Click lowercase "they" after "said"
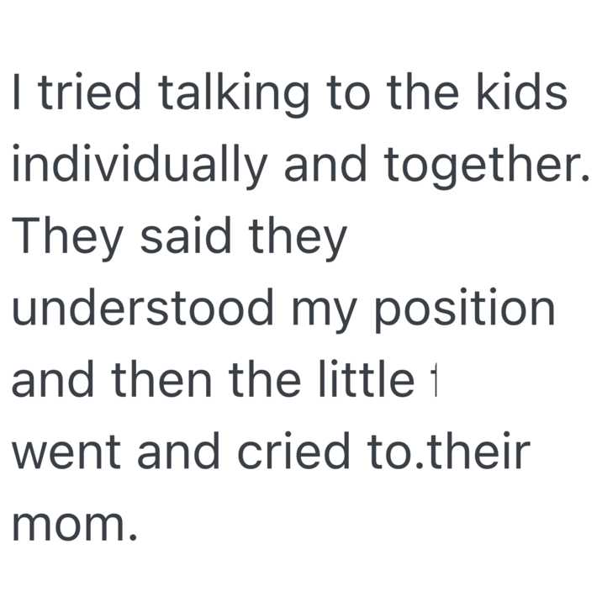 pyautogui.click(x=297, y=238)
